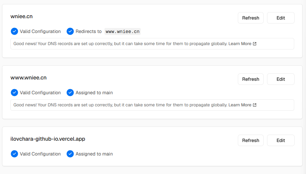The image size is (306, 174).
Task: Click the ilovchara-github-io.vercel.app domain heading
Action: click(48, 139)
